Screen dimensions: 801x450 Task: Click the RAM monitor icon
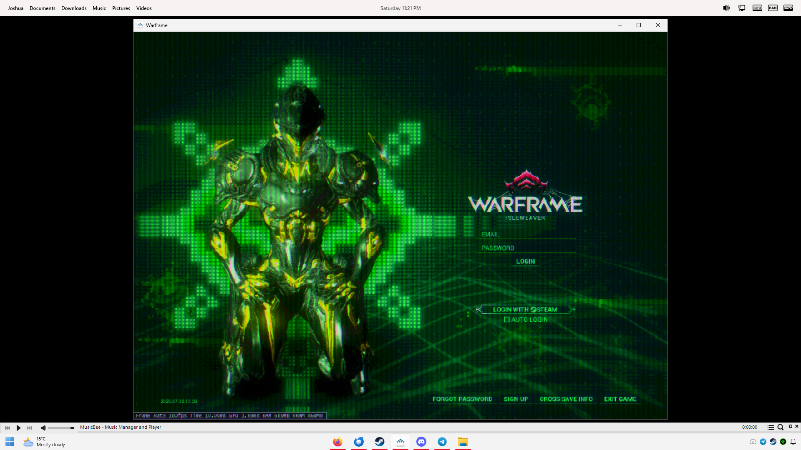click(x=773, y=8)
